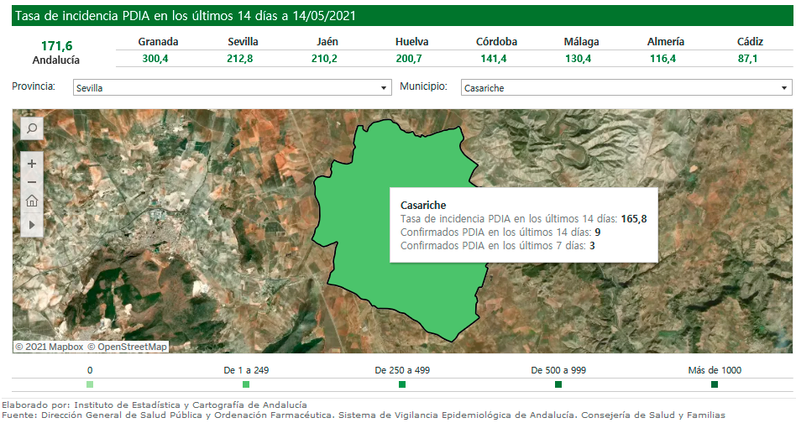This screenshot has width=796, height=423.
Task: Click the Andalucía total 171,6
Action: coord(56,45)
